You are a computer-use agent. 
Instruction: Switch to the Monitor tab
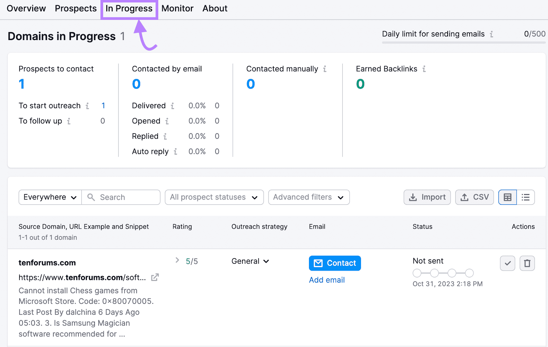click(x=177, y=8)
